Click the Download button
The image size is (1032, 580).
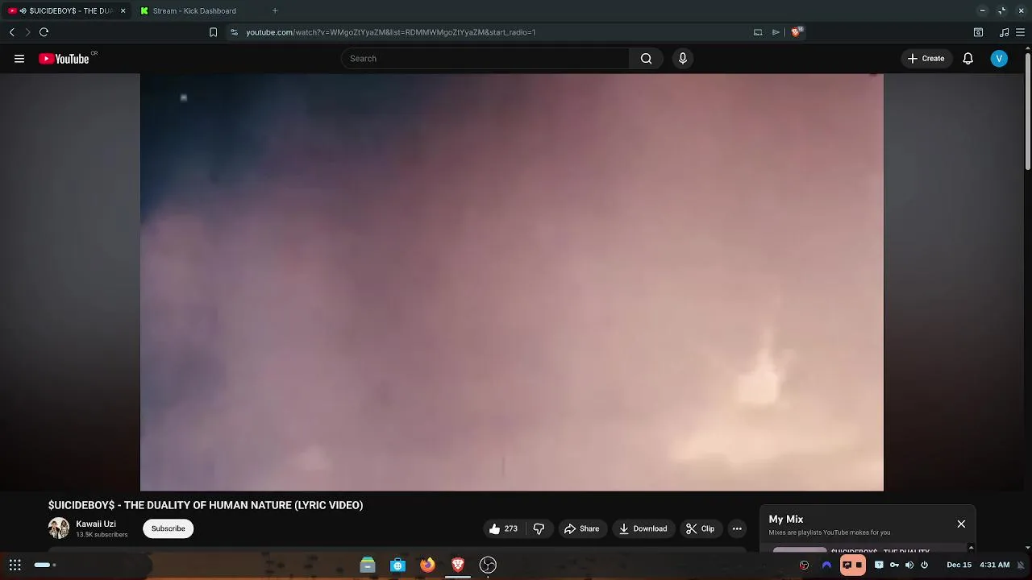pyautogui.click(x=643, y=528)
